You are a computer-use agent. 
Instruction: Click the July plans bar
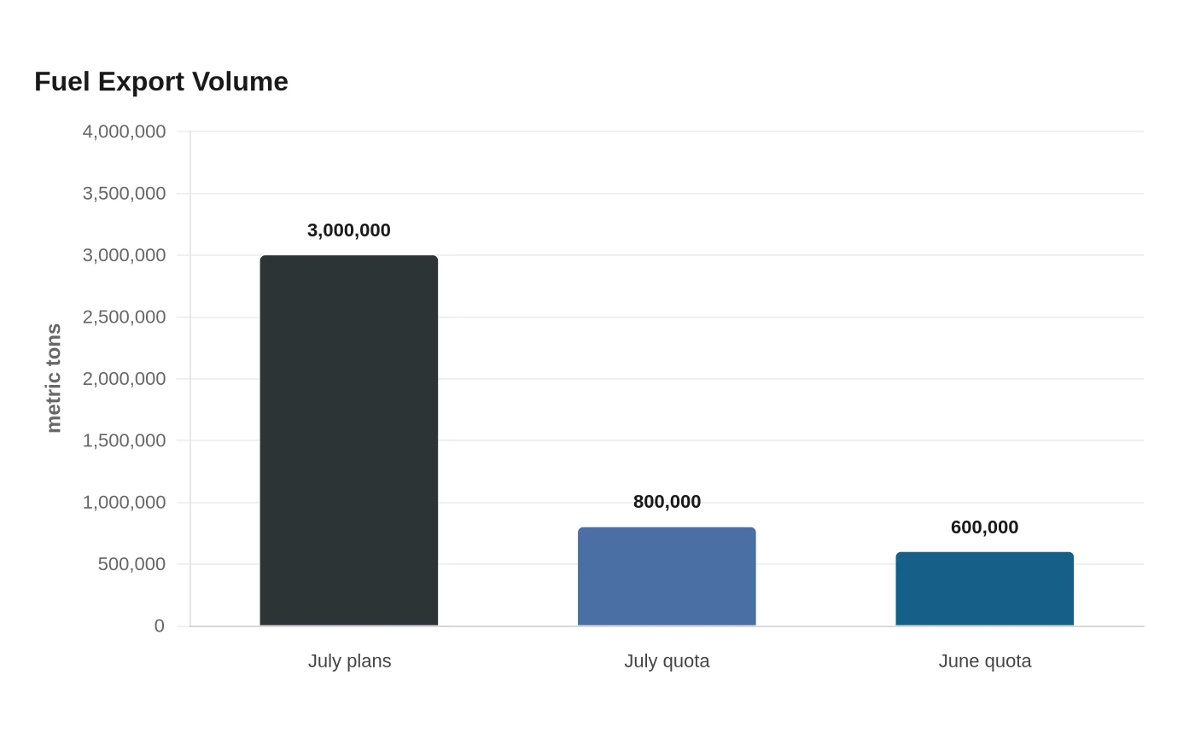[x=349, y=440]
